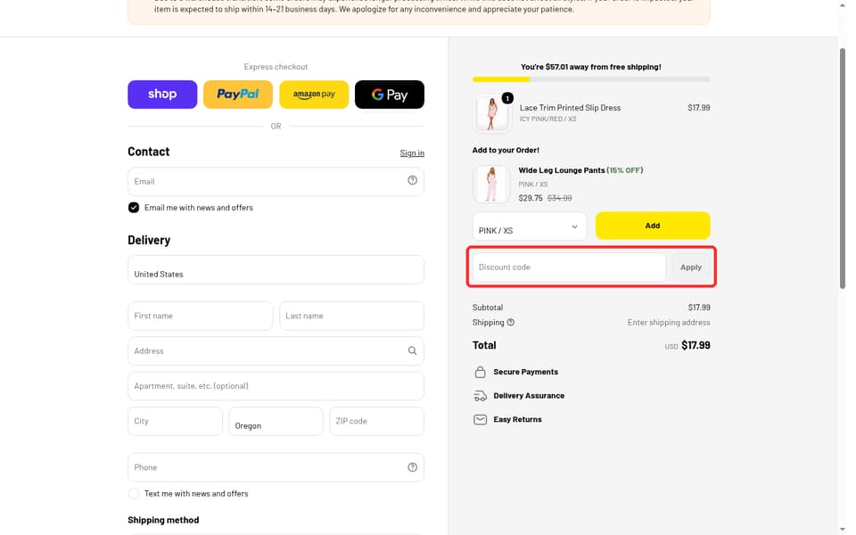The image size is (856, 535).
Task: Focus the Phone field
Action: pos(276,467)
